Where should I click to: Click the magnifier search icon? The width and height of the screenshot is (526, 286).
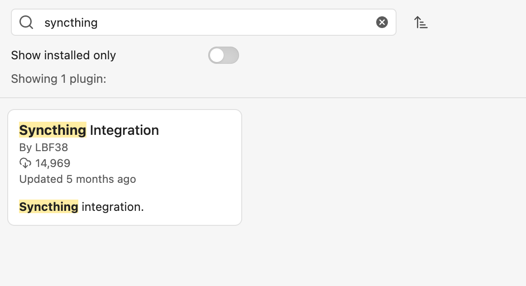coord(27,22)
